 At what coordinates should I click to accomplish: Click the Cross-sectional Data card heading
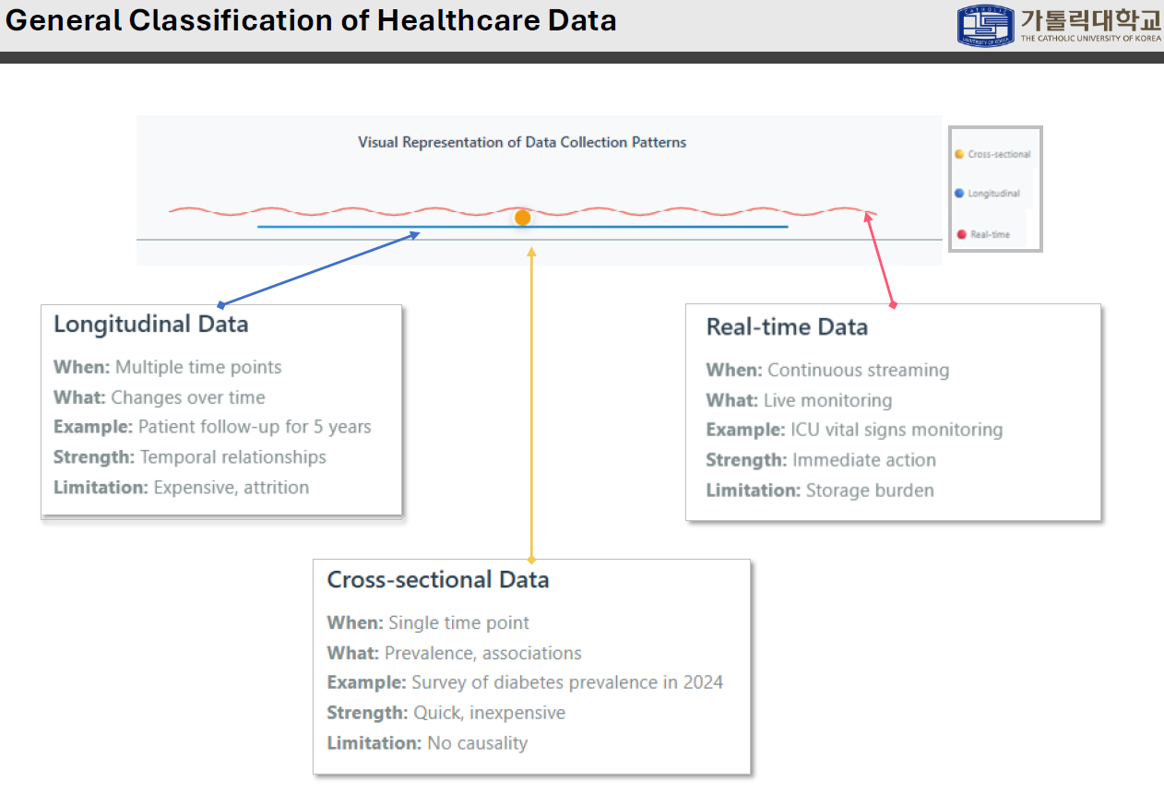[438, 580]
